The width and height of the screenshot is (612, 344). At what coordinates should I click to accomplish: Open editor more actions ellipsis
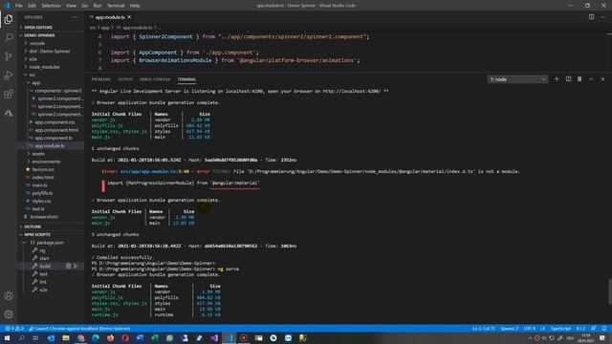pyautogui.click(x=602, y=17)
